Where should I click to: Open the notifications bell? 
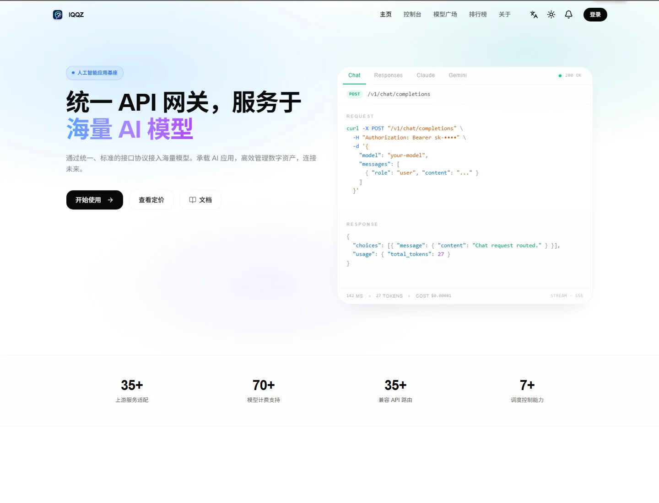pos(569,15)
